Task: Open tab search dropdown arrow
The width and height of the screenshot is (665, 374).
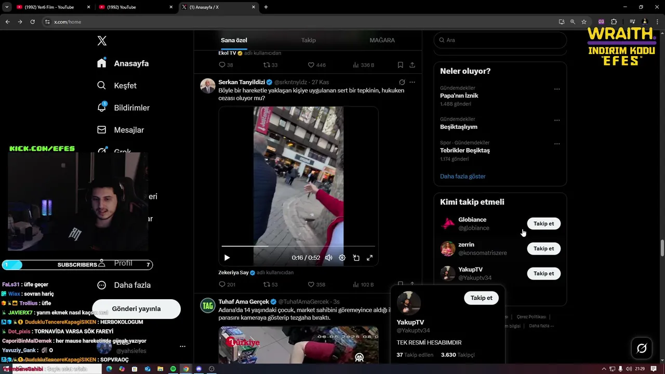Action: (x=7, y=7)
